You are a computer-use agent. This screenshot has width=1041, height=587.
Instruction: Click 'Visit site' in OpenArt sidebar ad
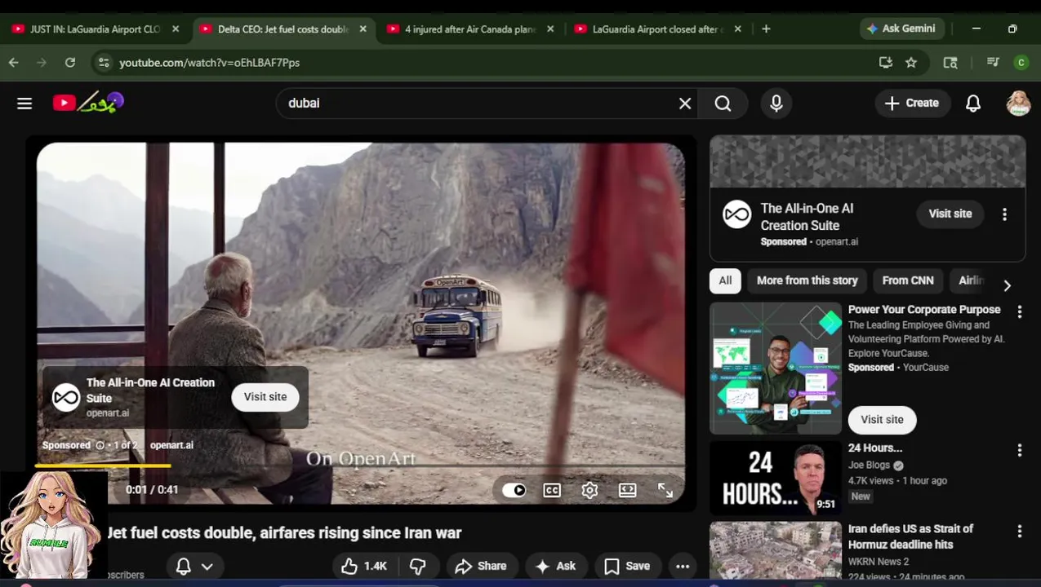(950, 214)
